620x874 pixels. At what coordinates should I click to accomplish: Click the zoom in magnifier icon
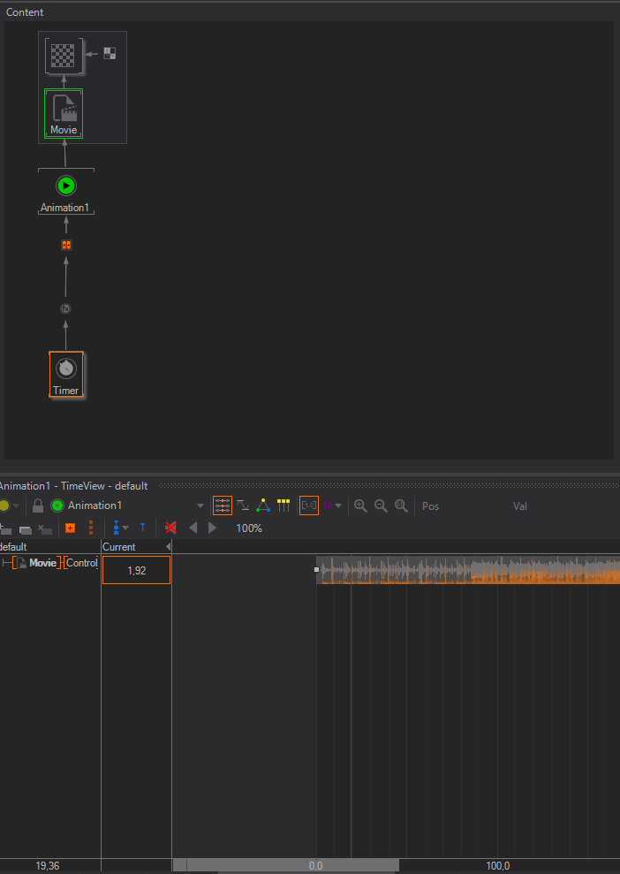tap(360, 505)
